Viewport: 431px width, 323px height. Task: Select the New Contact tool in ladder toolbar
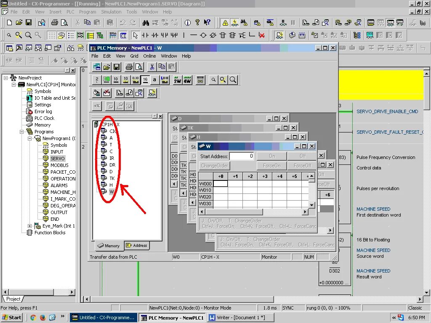pos(145,35)
